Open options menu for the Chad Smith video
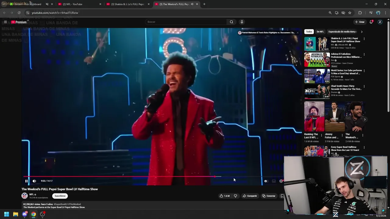This screenshot has height=219, width=390. (x=364, y=86)
